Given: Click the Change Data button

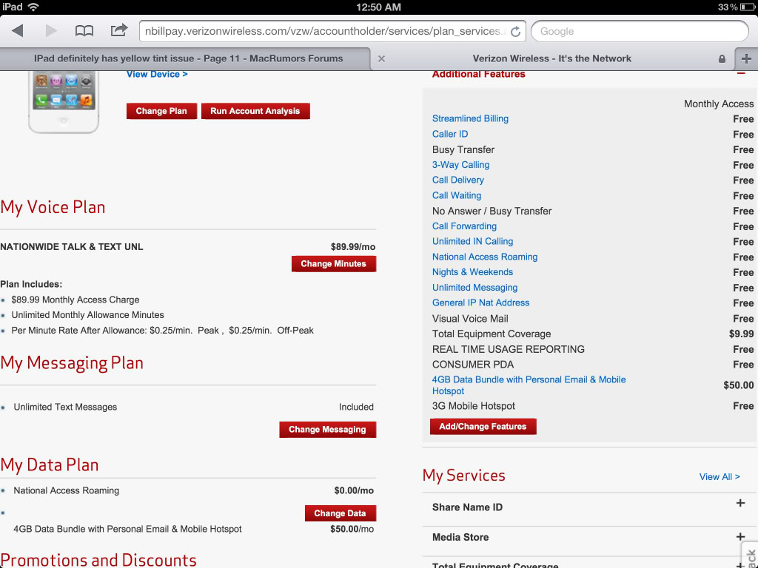Looking at the screenshot, I should (x=341, y=513).
